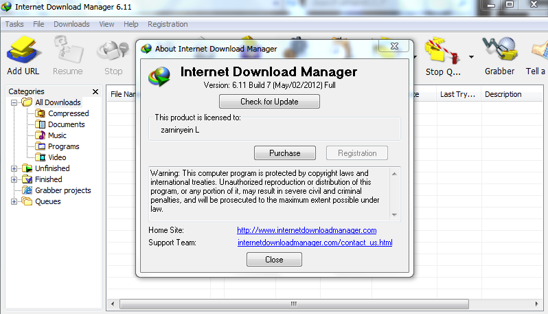Open the Registration menu

click(168, 24)
